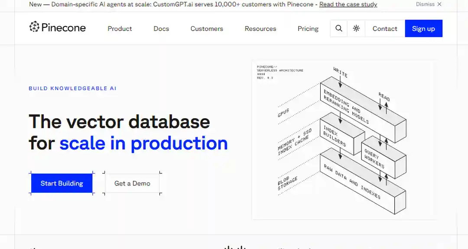Viewport: 468px width, 249px height.
Task: Open the Product menu
Action: coord(120,29)
